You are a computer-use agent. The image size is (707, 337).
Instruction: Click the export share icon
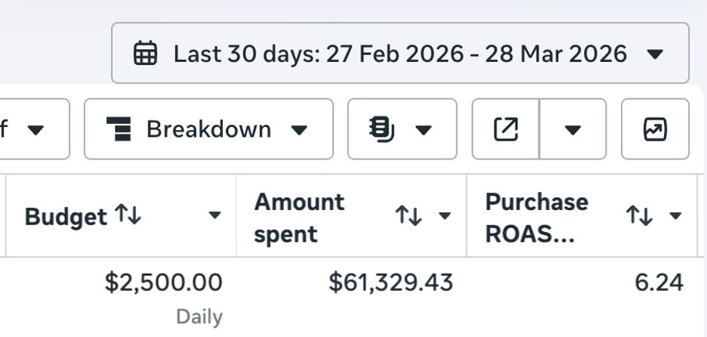coord(505,129)
